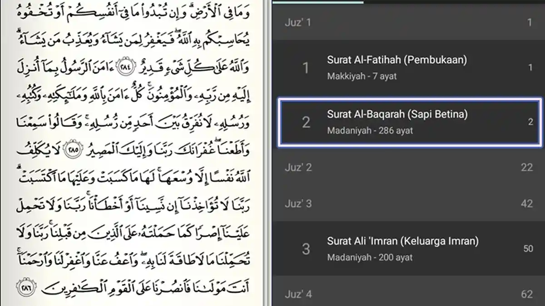Click page number 50 of Ali 'Imran
The height and width of the screenshot is (306, 545).
(528, 249)
